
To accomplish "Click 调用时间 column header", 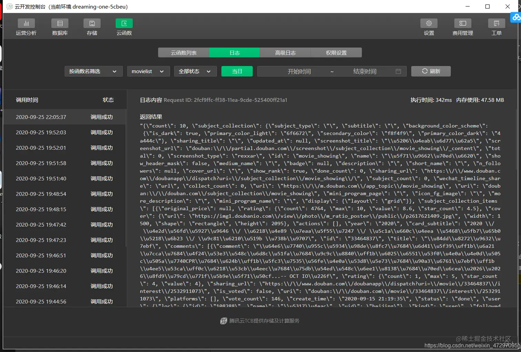I will click(27, 100).
